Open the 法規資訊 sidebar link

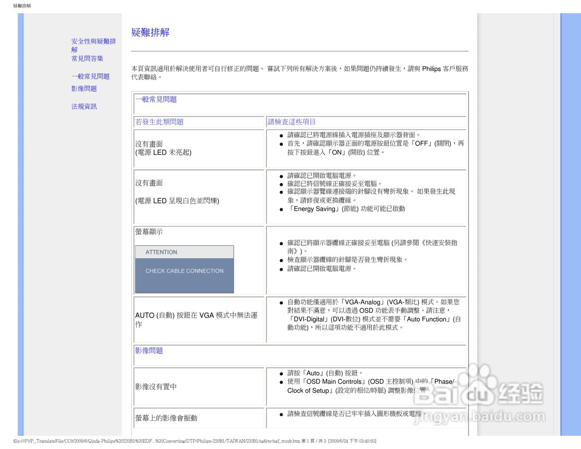click(x=84, y=106)
